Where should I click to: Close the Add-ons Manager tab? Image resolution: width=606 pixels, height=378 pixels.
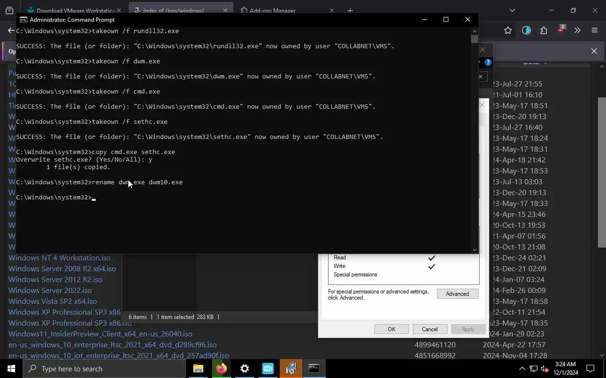click(x=331, y=10)
